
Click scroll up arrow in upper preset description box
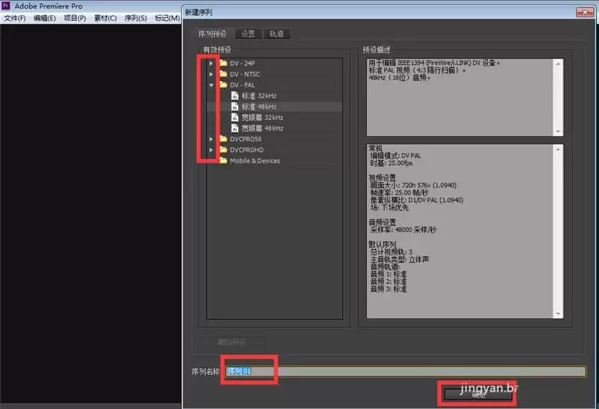558,64
